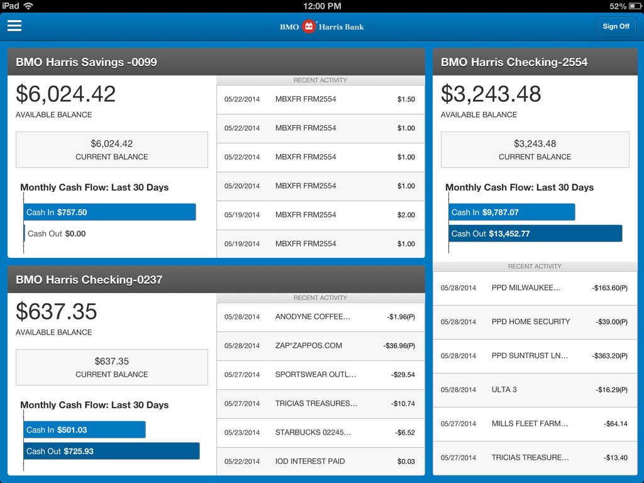
Task: Tap the $3,243.48 current balance box
Action: pyautogui.click(x=535, y=150)
